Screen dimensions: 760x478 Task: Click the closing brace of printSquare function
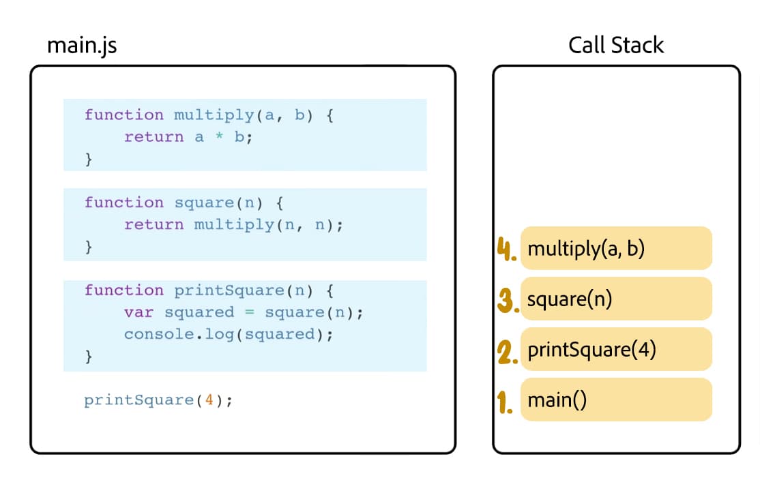(88, 357)
